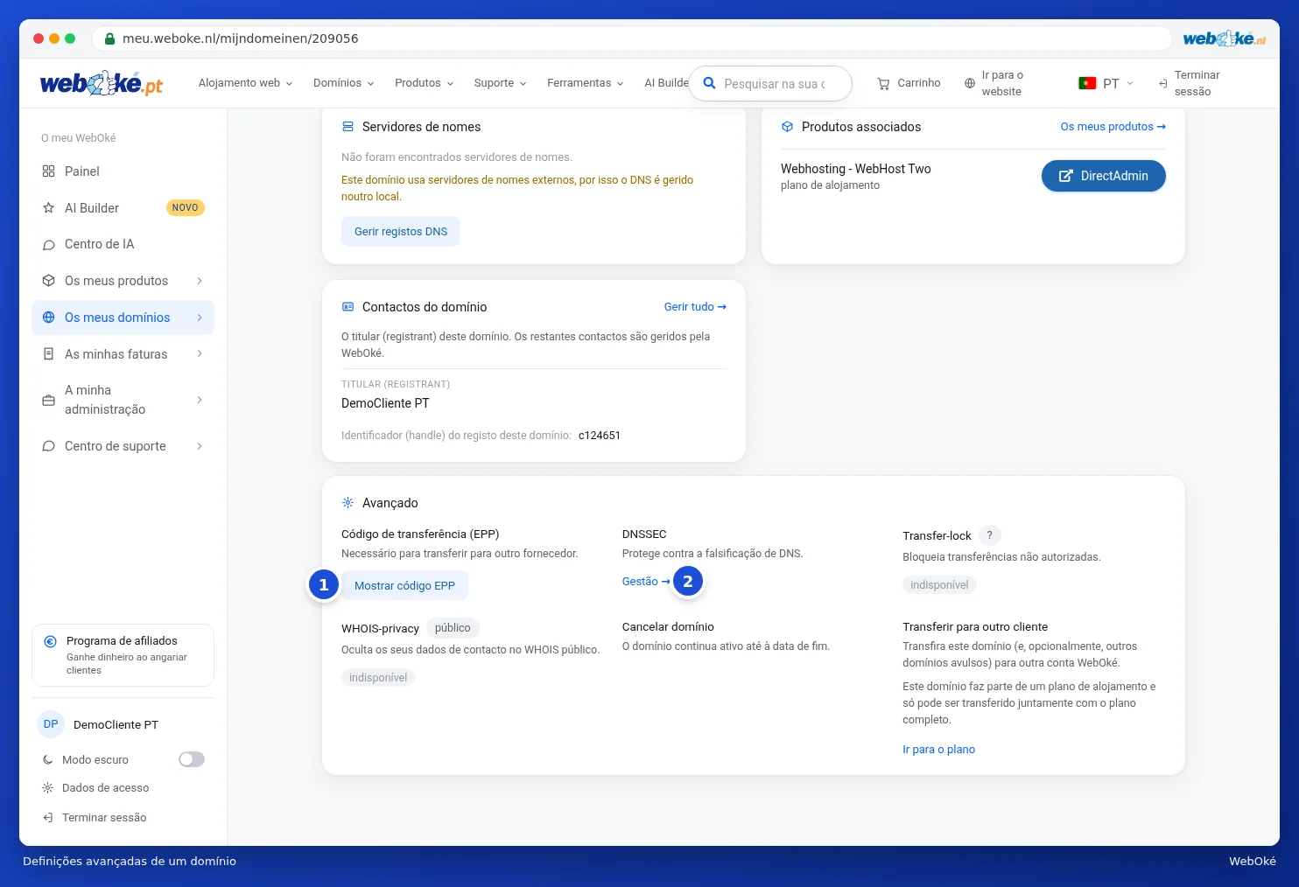Click Gerir tudo in Contactos do domínio
Screen dimensions: 1299x887
(695, 307)
